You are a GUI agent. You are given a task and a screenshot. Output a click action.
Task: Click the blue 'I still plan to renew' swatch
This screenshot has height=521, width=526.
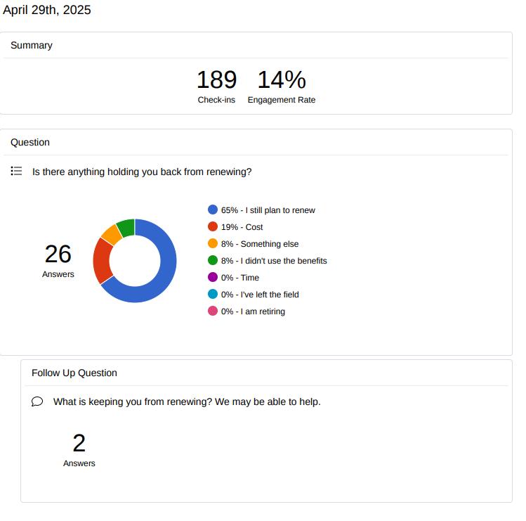point(213,210)
